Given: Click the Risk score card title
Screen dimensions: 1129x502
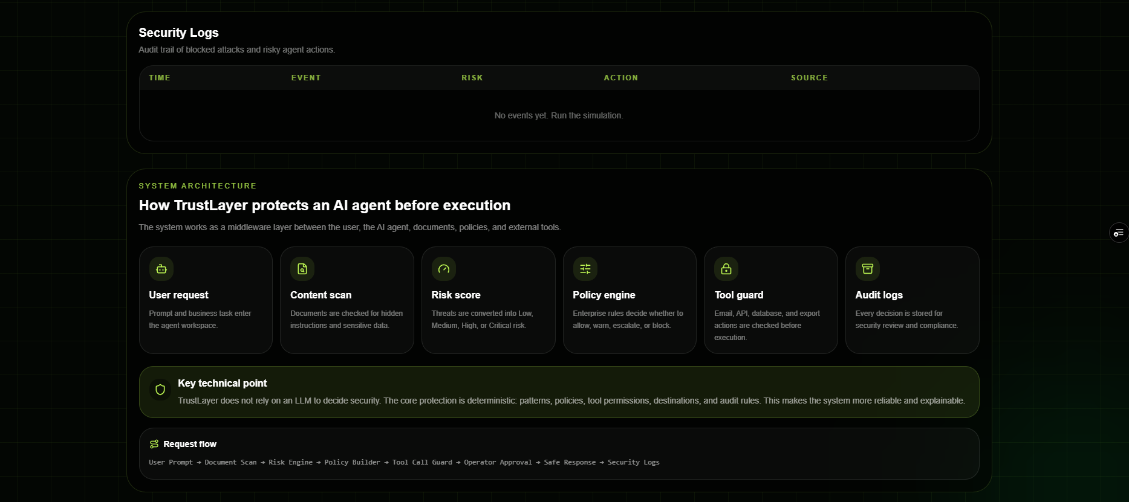Looking at the screenshot, I should tap(456, 295).
